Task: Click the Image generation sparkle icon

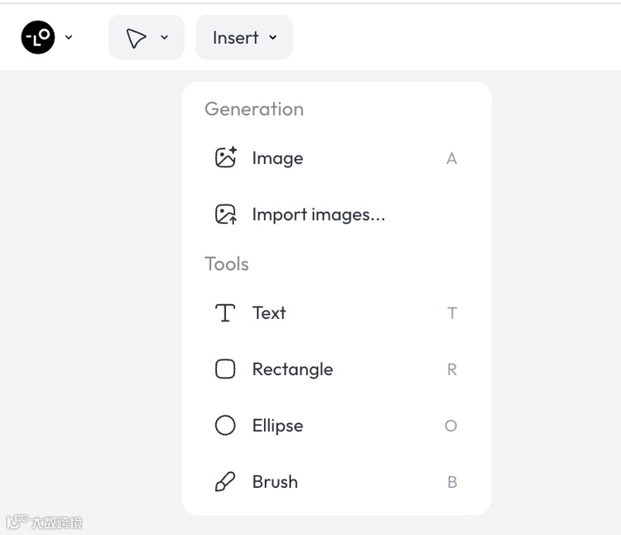Action: 225,158
